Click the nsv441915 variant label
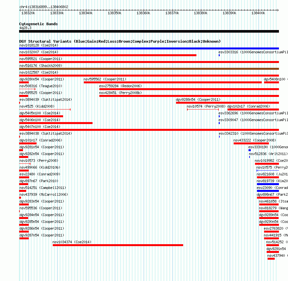This screenshot has height=281, width=288. coord(276,235)
